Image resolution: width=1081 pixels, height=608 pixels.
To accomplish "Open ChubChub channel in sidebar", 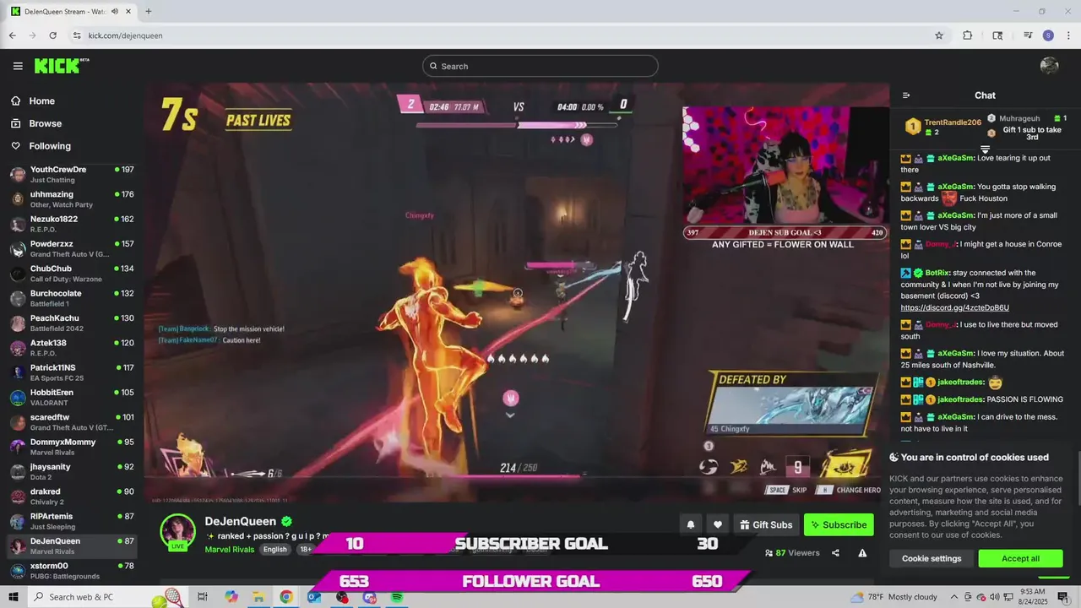I will pyautogui.click(x=72, y=274).
